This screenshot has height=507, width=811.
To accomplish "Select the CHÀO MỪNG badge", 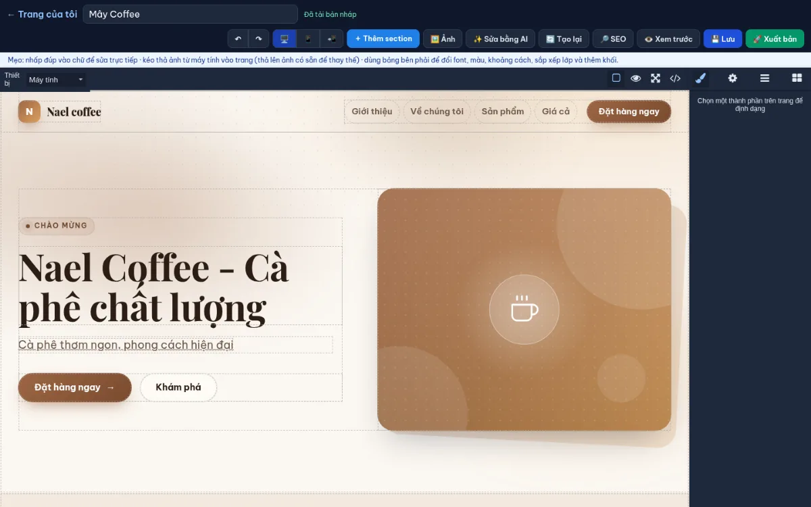I will coord(56,226).
